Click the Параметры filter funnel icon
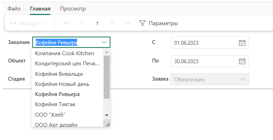Viewport: 273px width, 140px height. click(x=142, y=23)
